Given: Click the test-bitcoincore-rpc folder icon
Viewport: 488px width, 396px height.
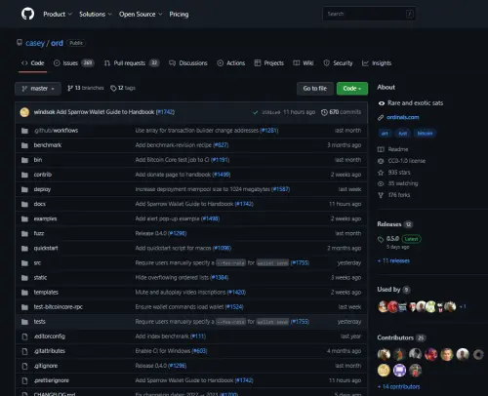Looking at the screenshot, I should click(x=24, y=307).
